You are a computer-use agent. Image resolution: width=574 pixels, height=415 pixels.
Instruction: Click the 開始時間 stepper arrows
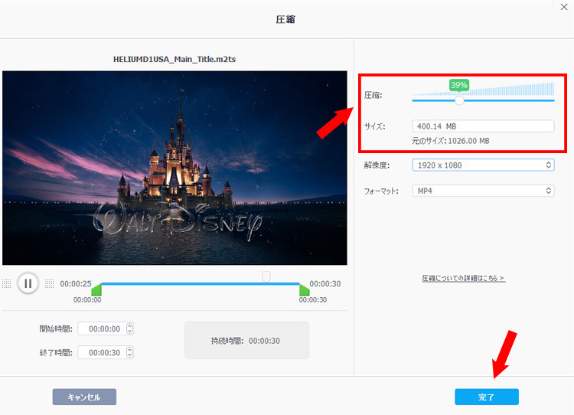[x=129, y=328]
